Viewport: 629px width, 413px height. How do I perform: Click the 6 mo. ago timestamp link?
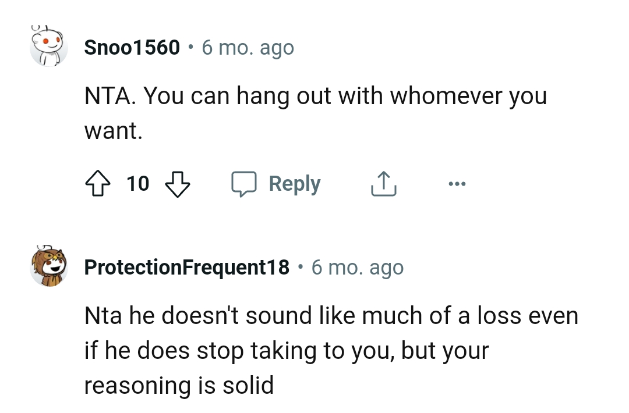click(248, 48)
